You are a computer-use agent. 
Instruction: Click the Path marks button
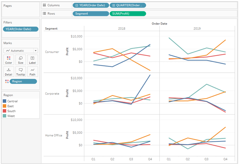pyautogui.click(x=32, y=72)
